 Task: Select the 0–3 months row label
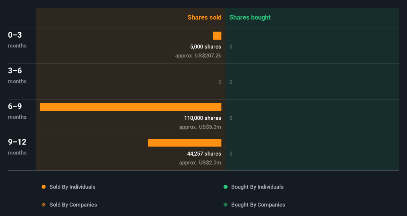[x=17, y=40]
